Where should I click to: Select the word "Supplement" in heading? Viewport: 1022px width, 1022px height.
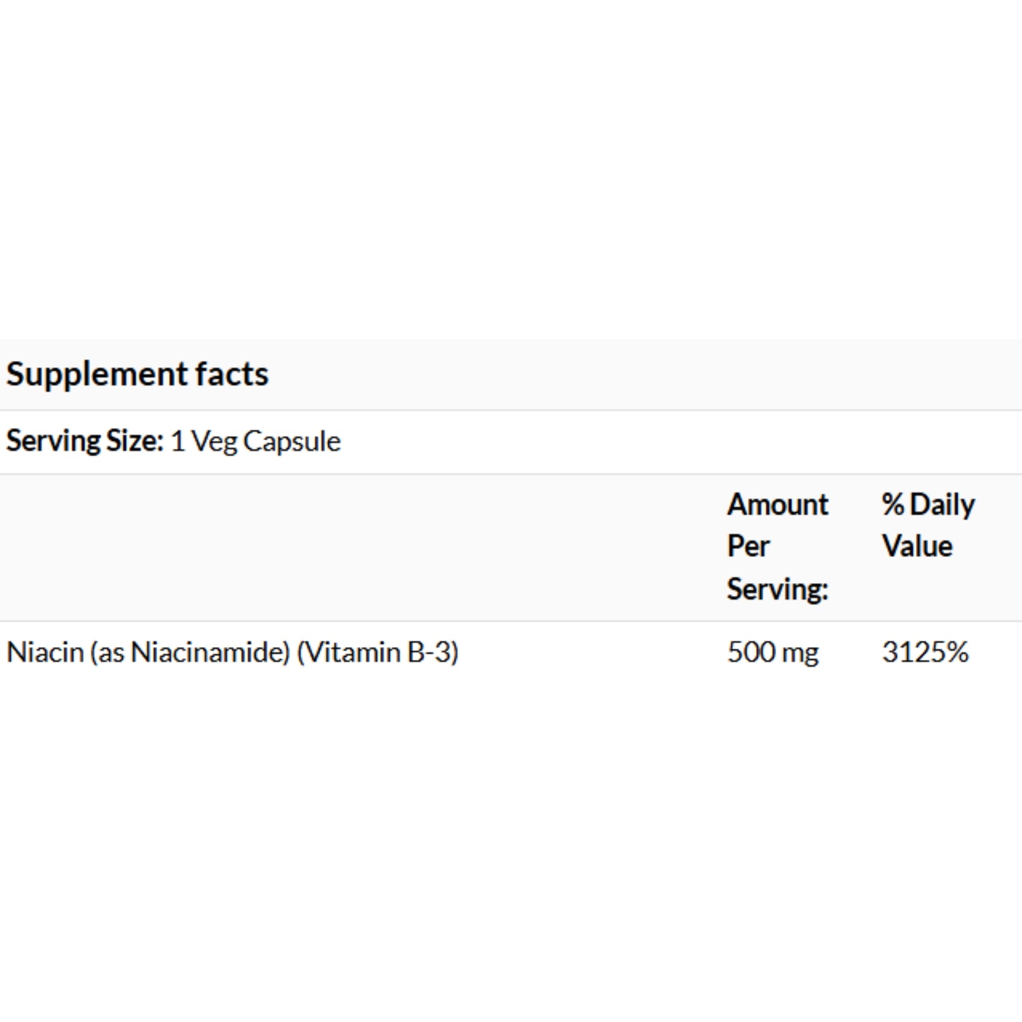(96, 375)
